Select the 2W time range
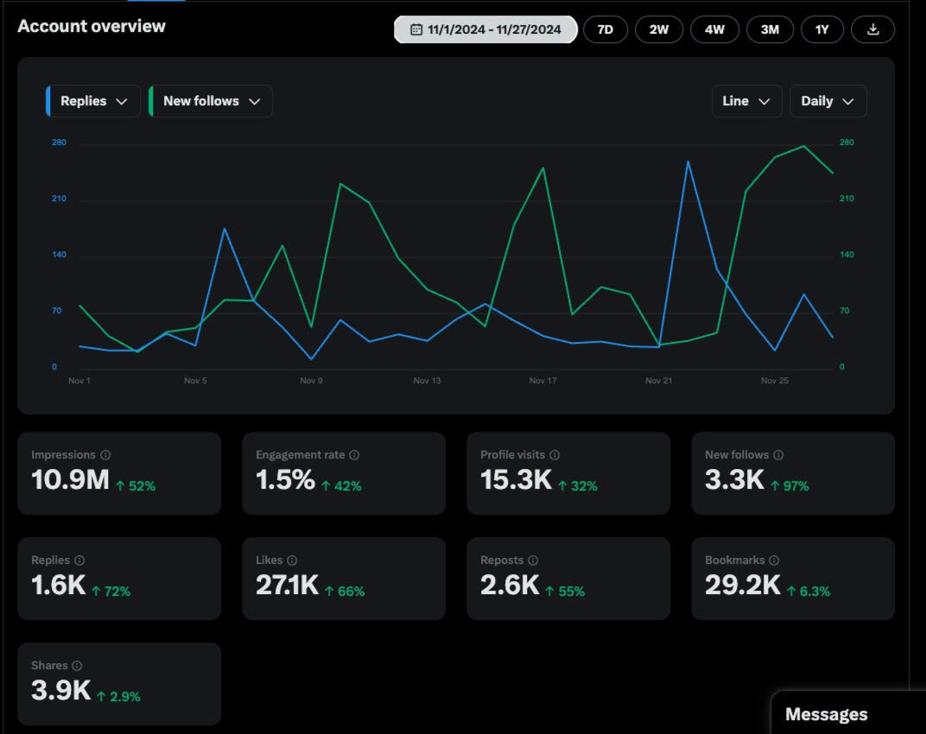Viewport: 926px width, 734px height. (659, 29)
